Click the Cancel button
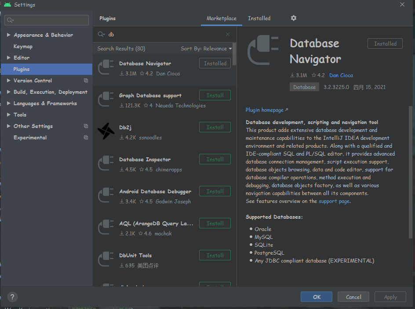Image resolution: width=415 pixels, height=309 pixels. coord(353,297)
